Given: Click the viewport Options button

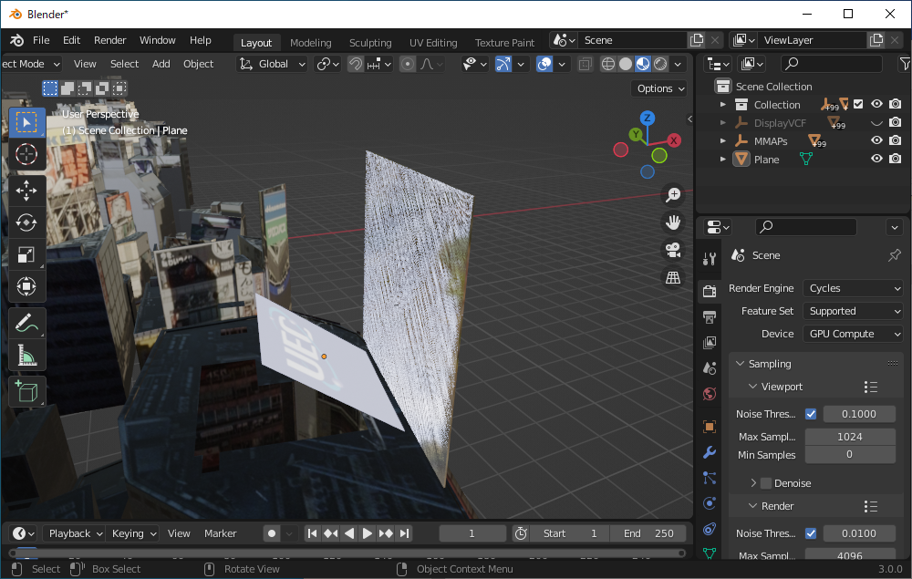Looking at the screenshot, I should coord(660,88).
